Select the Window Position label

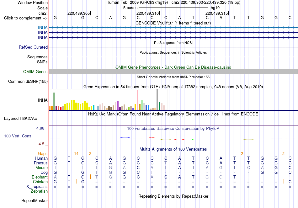tap(33, 3)
